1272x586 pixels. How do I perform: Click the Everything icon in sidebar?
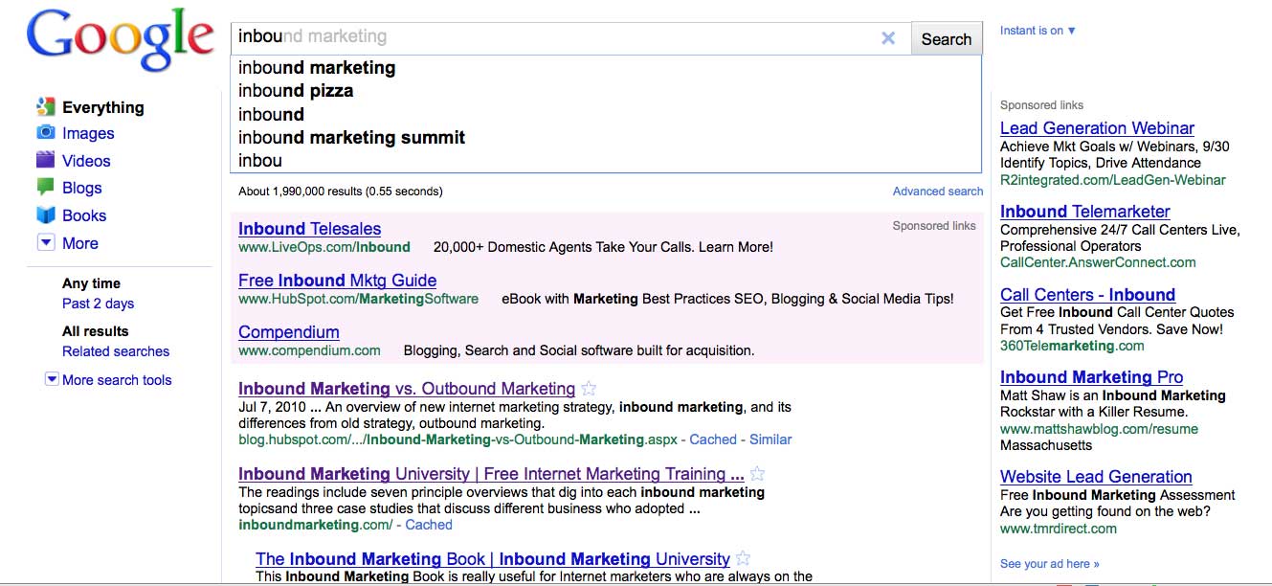45,106
